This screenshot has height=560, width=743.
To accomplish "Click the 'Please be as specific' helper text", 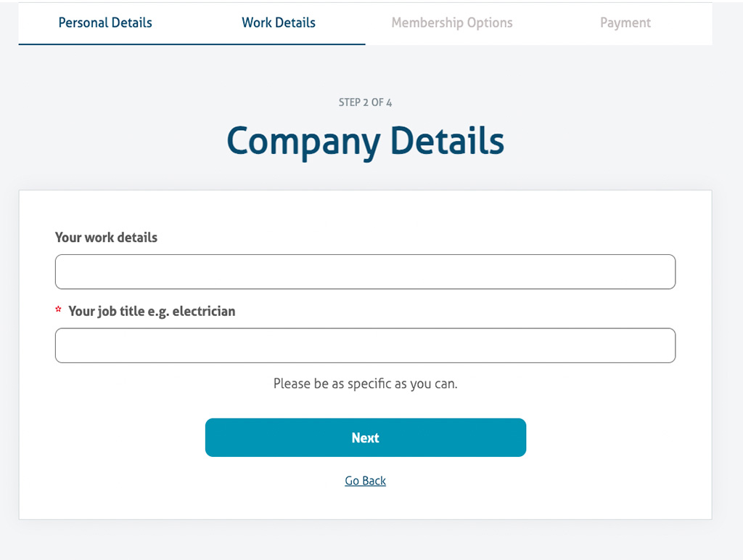I will click(366, 383).
